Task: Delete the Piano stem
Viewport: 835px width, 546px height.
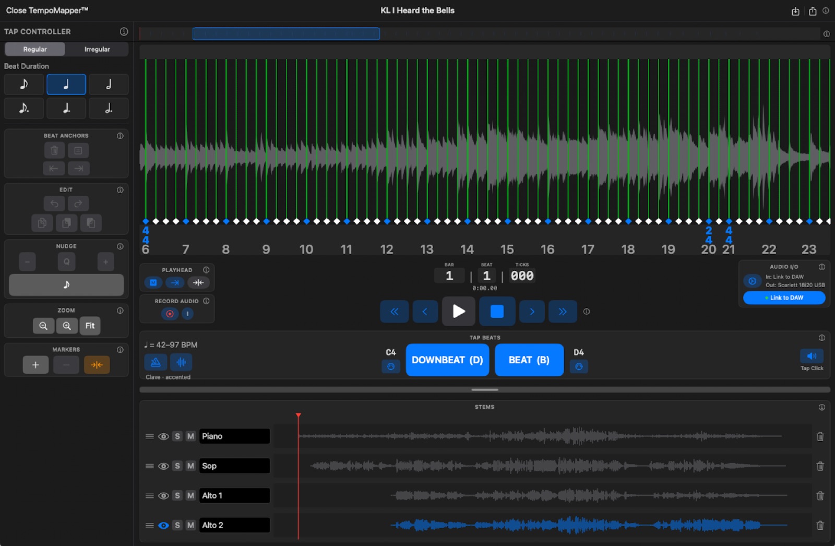Action: 820,436
